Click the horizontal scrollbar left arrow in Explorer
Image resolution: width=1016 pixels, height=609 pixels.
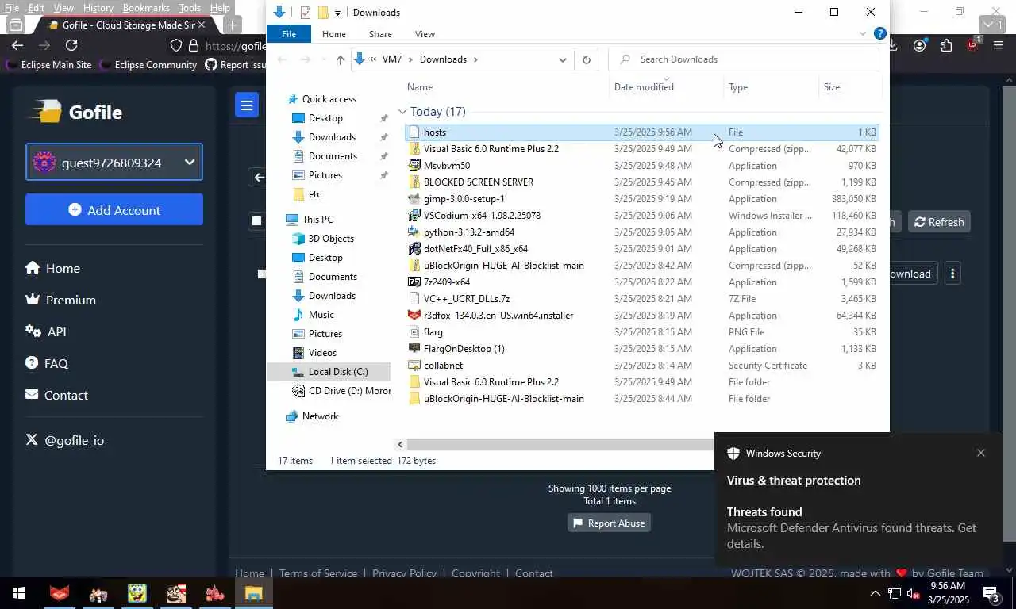[400, 445]
